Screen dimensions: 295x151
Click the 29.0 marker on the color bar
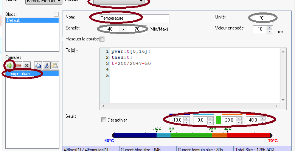tap(212, 132)
